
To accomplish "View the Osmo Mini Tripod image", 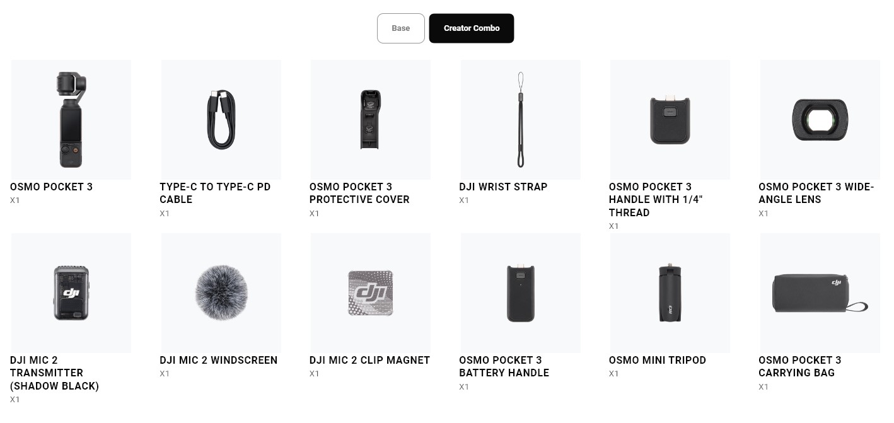I will (x=670, y=293).
